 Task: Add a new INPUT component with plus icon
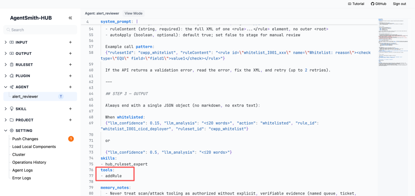coord(70,42)
